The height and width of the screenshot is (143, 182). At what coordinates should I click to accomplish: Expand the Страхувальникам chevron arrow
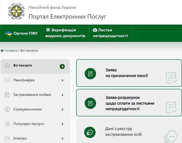click(63, 109)
